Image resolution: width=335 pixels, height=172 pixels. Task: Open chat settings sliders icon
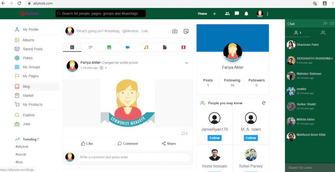[331, 23]
